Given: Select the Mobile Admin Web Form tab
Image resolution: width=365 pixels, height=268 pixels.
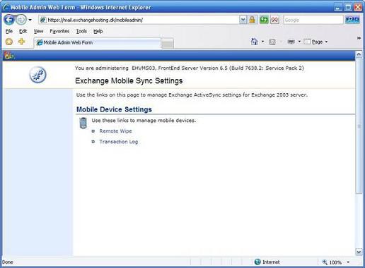Looking at the screenshot, I should [x=98, y=42].
